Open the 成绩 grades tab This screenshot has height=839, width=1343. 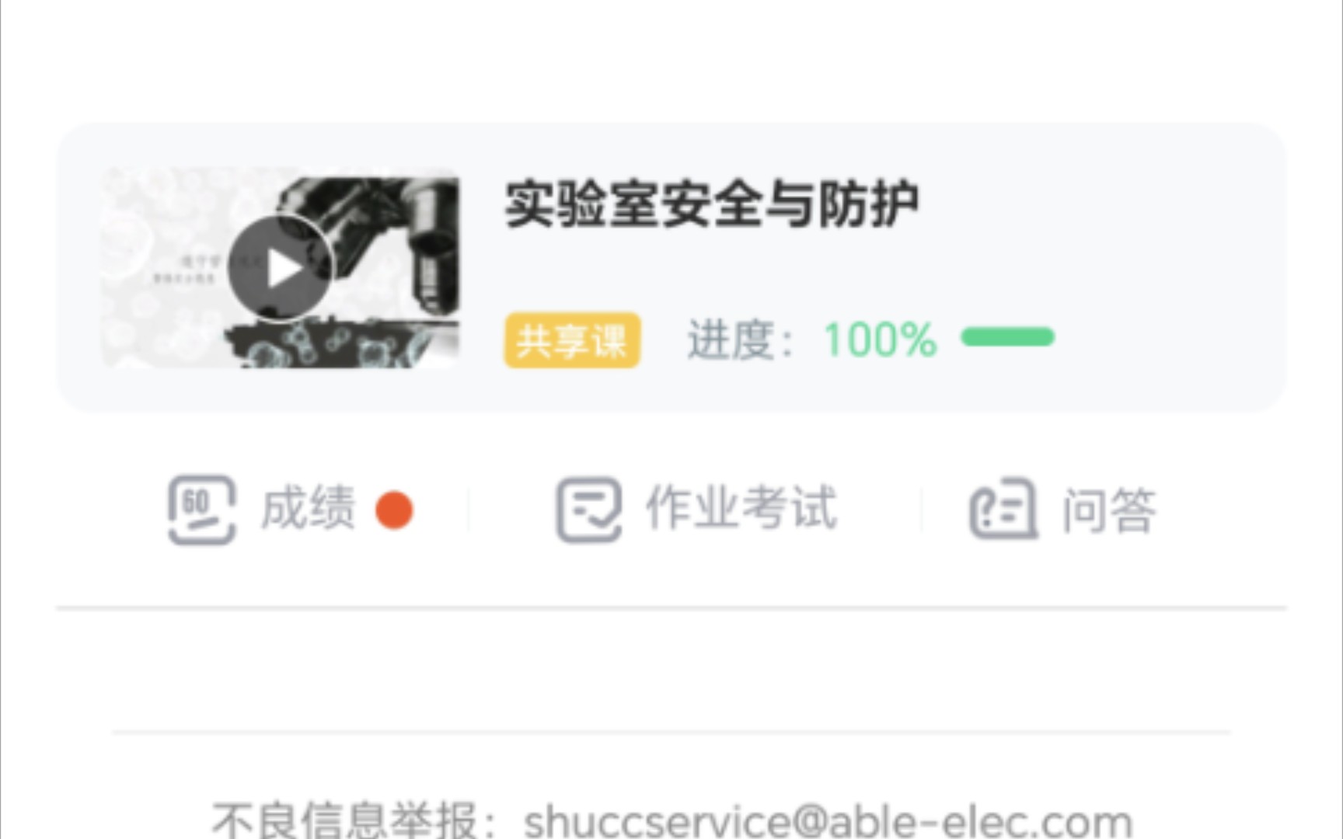(x=307, y=508)
